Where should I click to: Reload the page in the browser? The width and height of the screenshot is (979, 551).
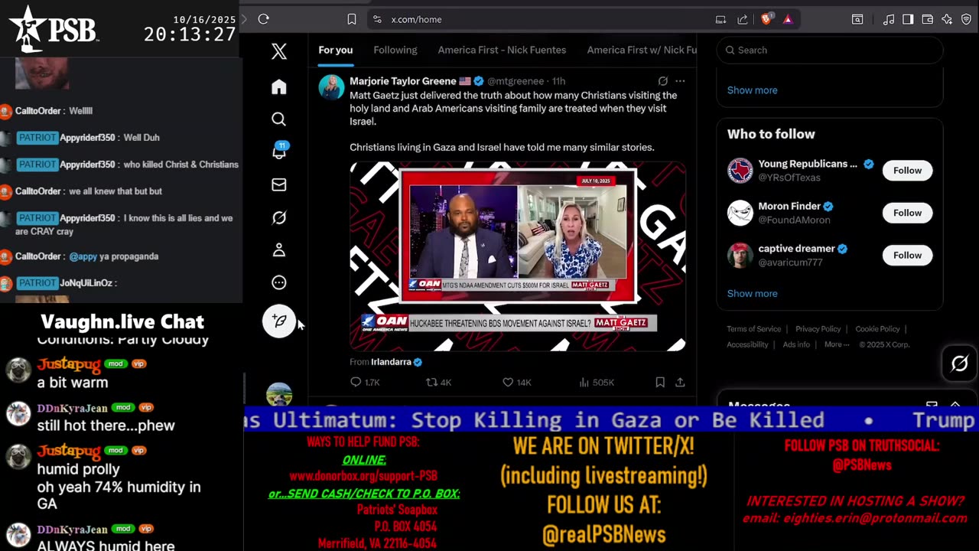click(x=264, y=19)
